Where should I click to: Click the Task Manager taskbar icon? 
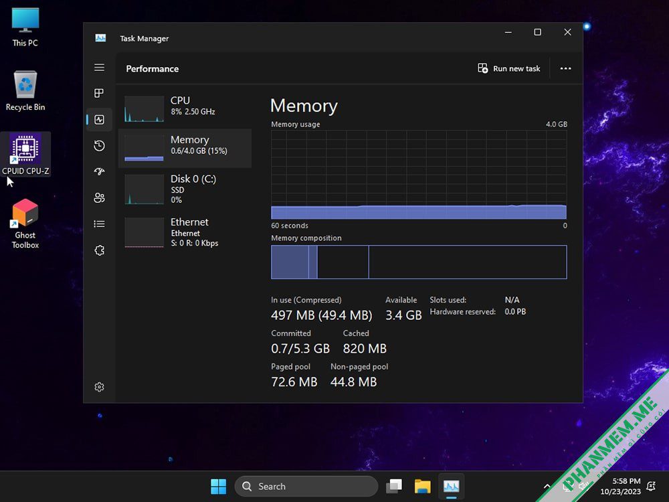click(451, 486)
